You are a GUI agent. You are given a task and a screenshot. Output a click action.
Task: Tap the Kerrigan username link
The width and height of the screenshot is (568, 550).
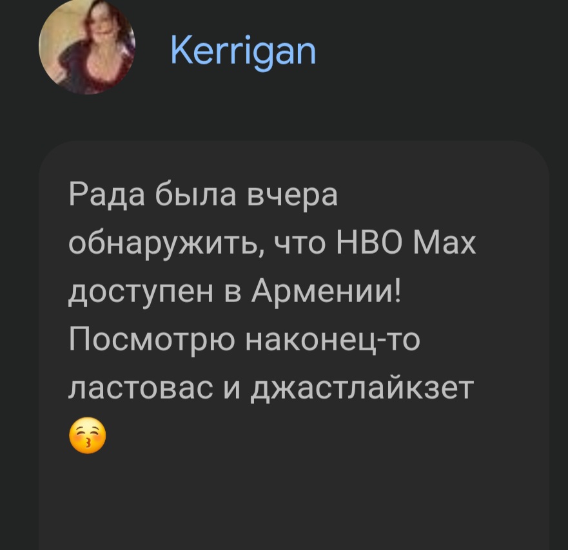coord(243,52)
